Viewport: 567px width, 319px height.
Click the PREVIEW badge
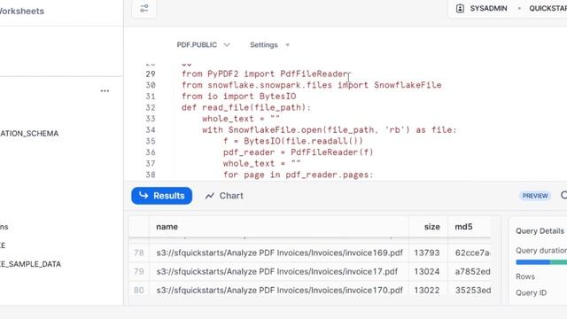(x=535, y=196)
